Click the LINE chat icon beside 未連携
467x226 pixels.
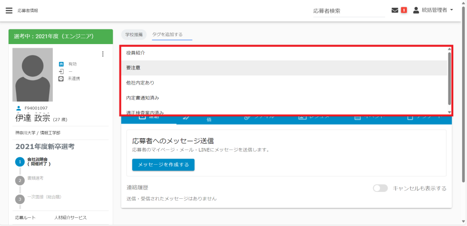click(61, 79)
